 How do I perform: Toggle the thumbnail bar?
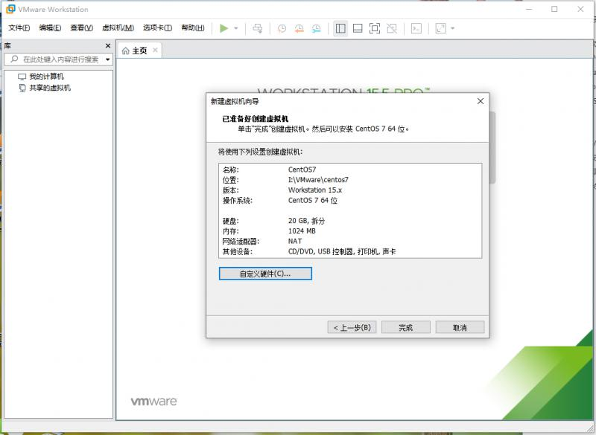click(x=358, y=28)
